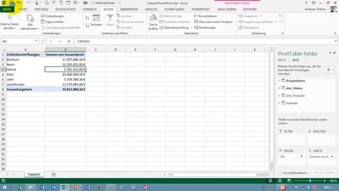Viewport: 339px width, 191px height.
Task: Switch to START ribbon tab
Action: pyautogui.click(x=23, y=10)
